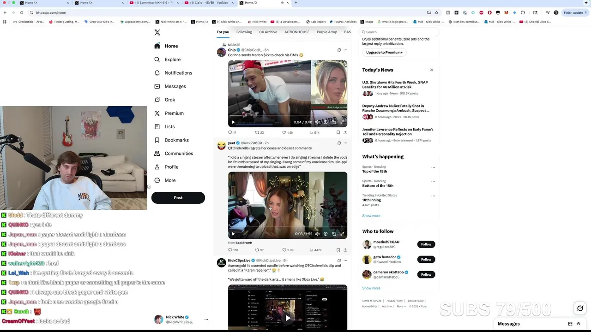Open Messages envelope in sidebar
Screen dimensions: 591x332
coord(170,86)
